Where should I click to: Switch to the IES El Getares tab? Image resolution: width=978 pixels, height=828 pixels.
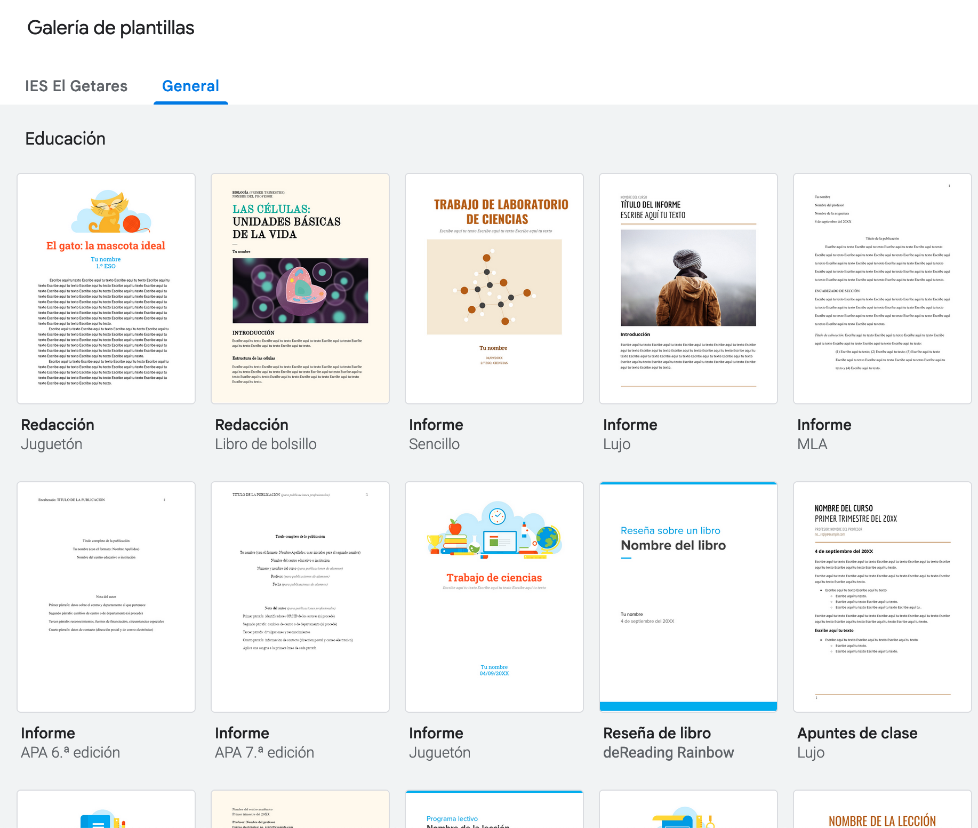click(76, 86)
